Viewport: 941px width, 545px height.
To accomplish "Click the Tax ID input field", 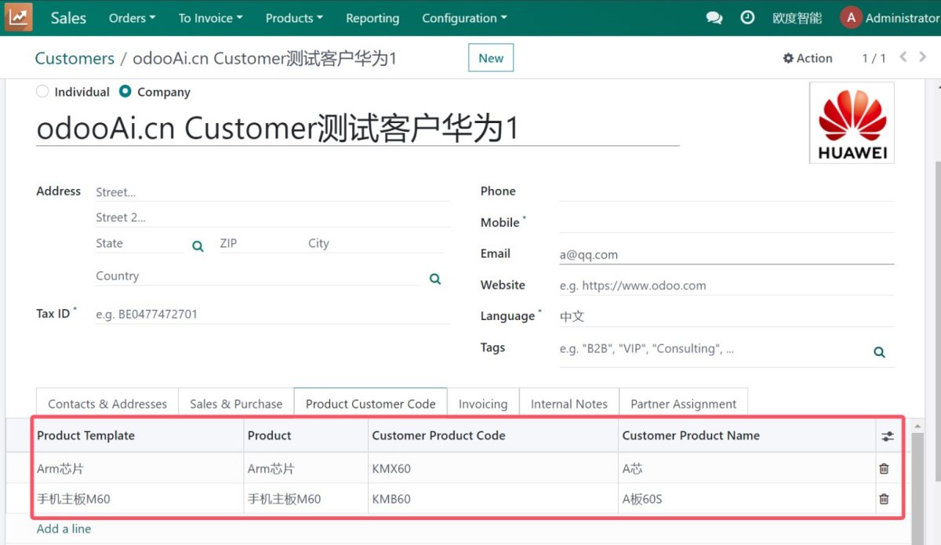I will (x=272, y=314).
